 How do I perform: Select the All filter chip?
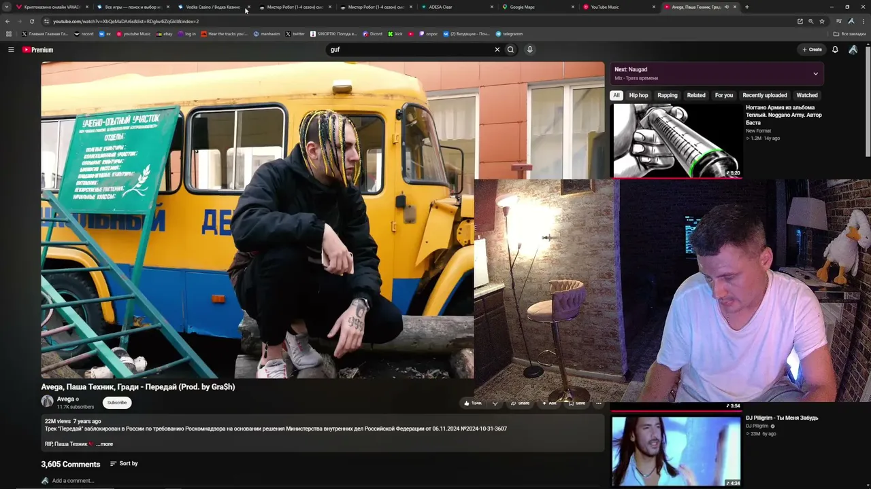(x=617, y=95)
